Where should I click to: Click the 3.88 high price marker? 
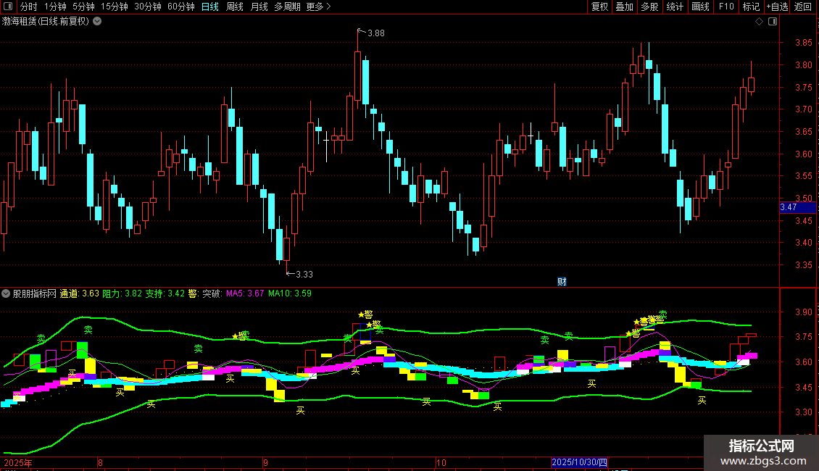375,33
